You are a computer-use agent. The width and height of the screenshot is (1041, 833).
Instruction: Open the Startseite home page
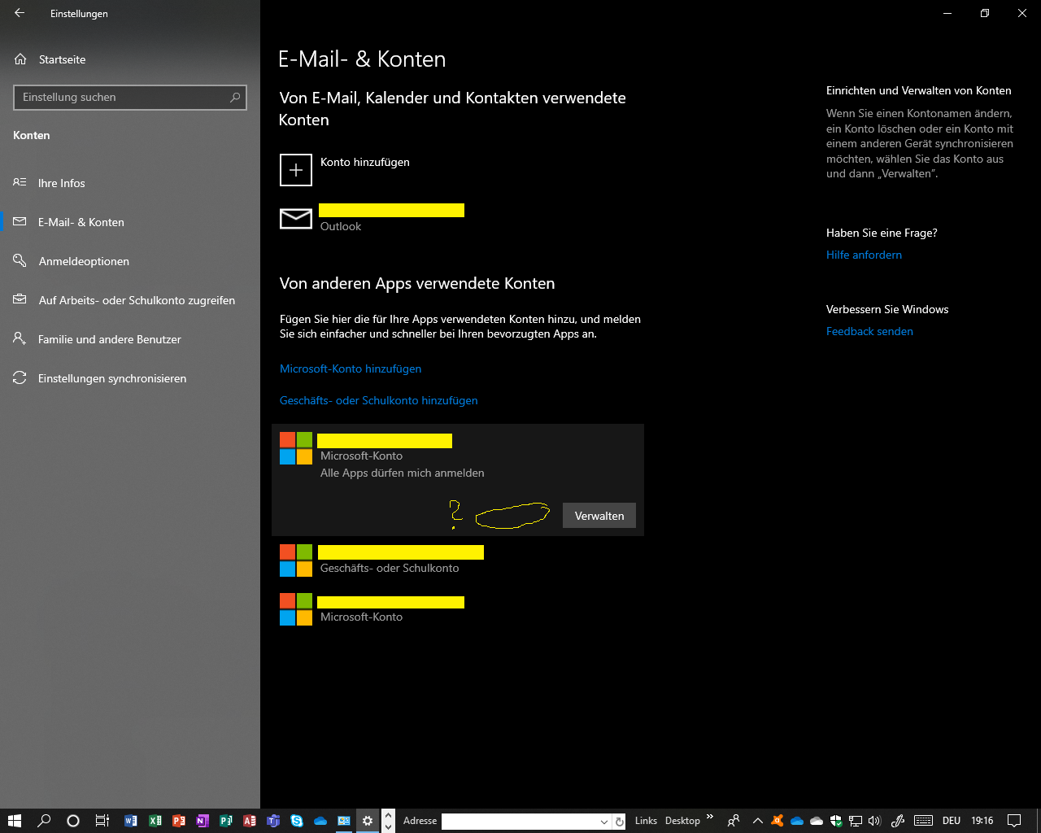62,59
